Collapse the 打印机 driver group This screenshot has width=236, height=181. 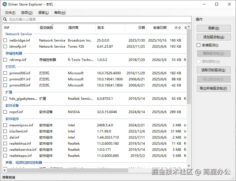coord(10,67)
